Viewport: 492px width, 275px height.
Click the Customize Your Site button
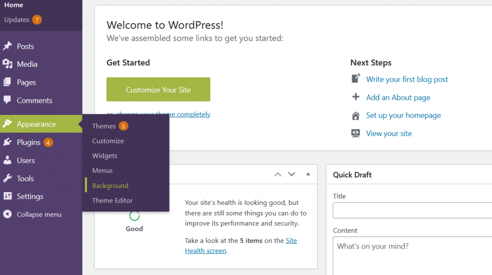[158, 89]
